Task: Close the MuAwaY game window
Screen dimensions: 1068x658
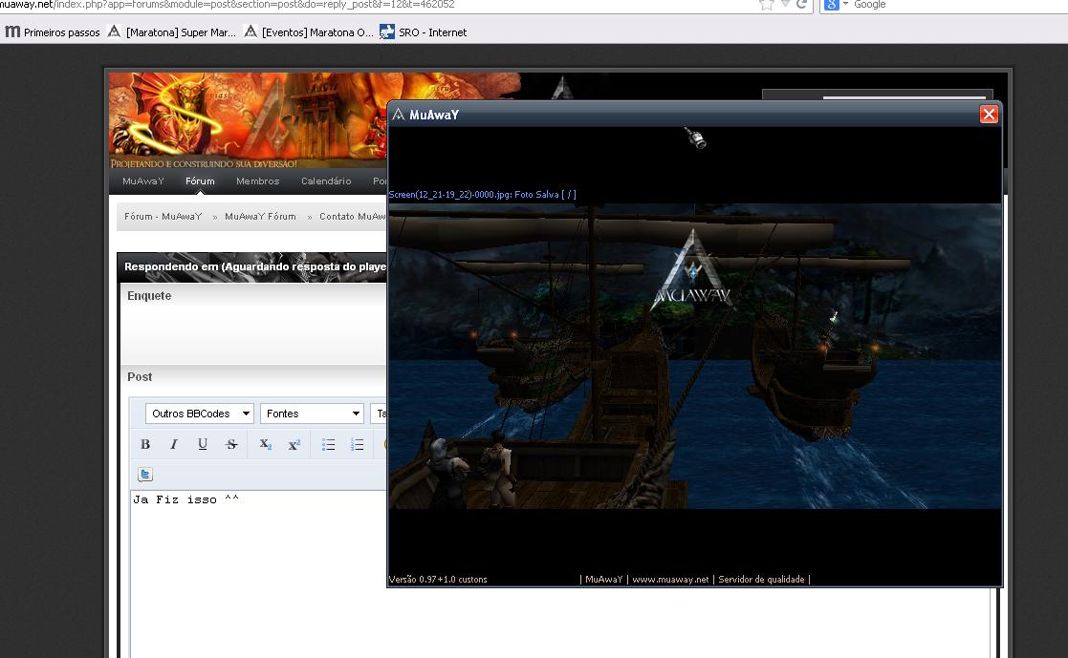Action: (x=989, y=115)
